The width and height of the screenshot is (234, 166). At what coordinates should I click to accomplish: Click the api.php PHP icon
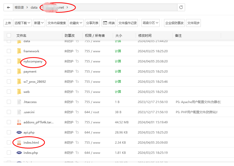(x=19, y=132)
